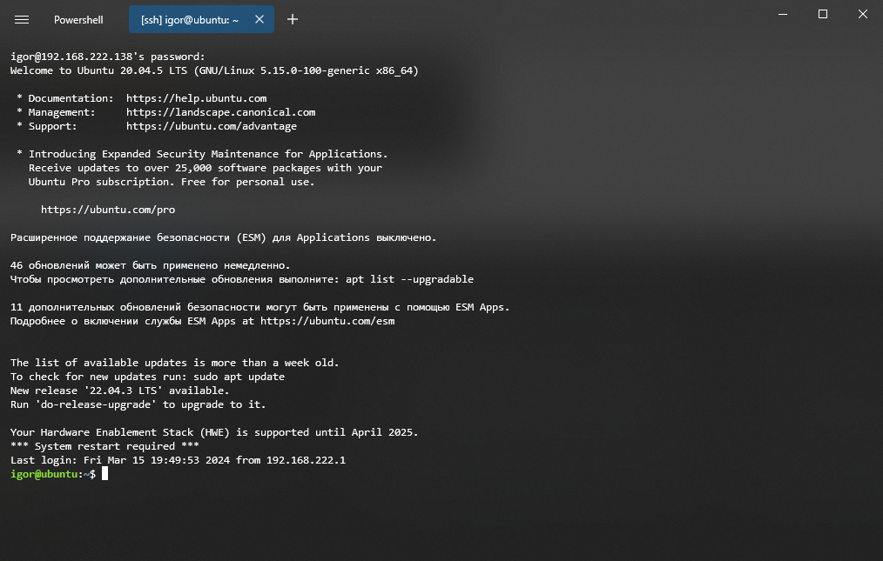Click the igor@ubuntu prompt text
Screen dimensions: 883x561
coord(44,474)
